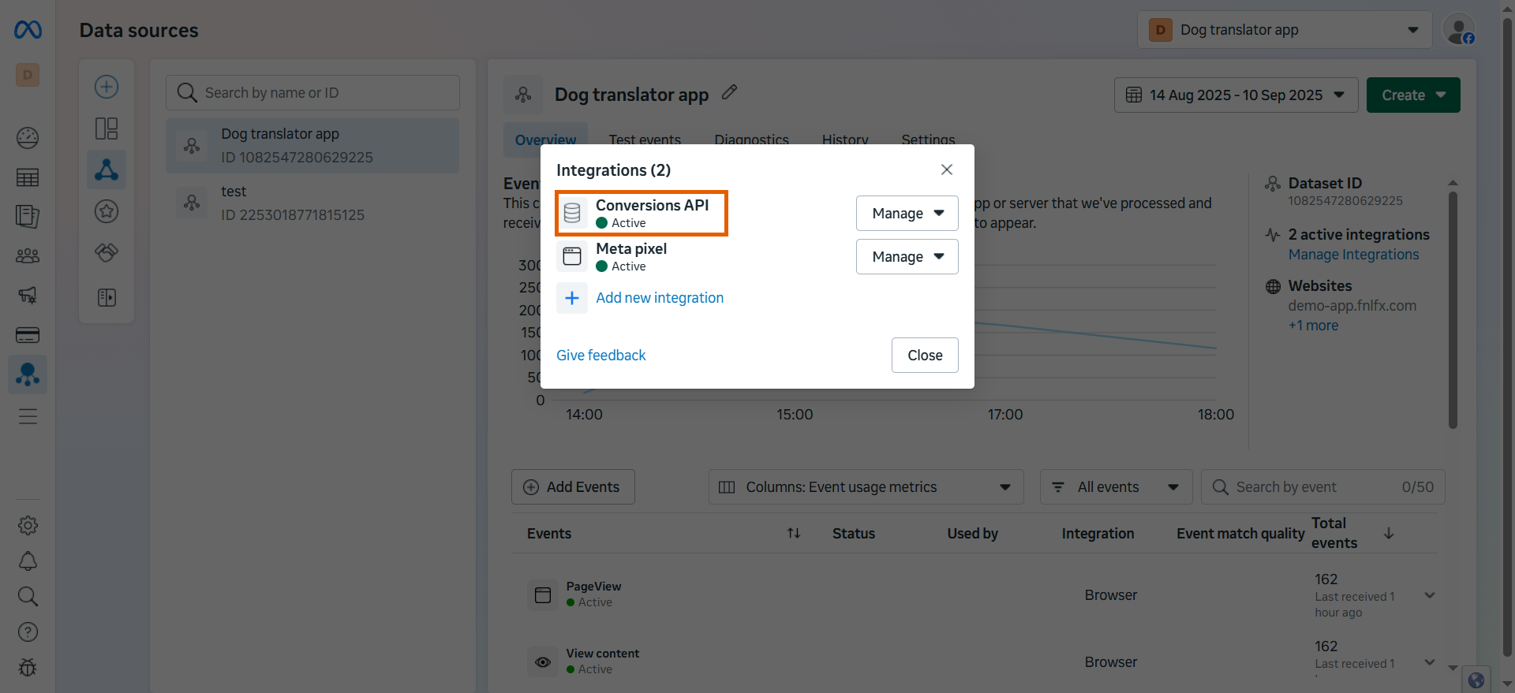Switch to the Diagnostics tab

[x=751, y=140]
